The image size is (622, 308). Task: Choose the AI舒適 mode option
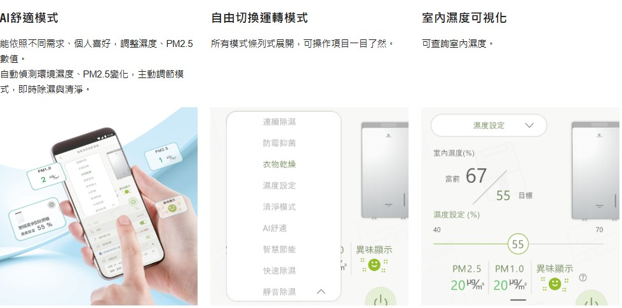[274, 229]
